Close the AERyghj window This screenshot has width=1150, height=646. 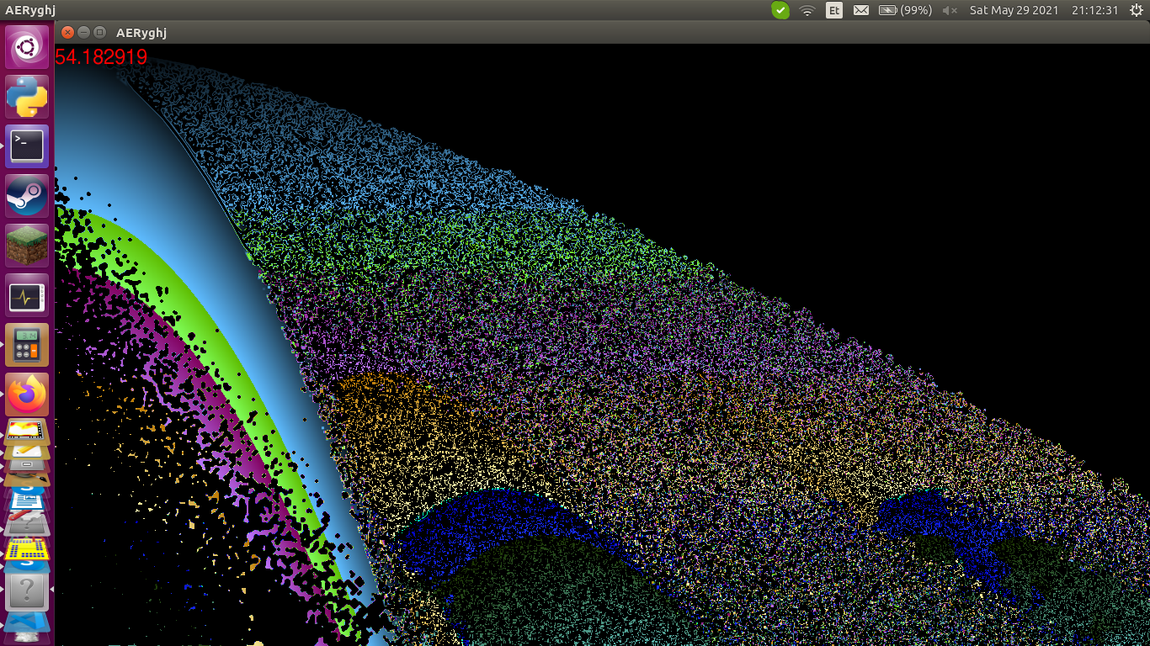(x=68, y=33)
